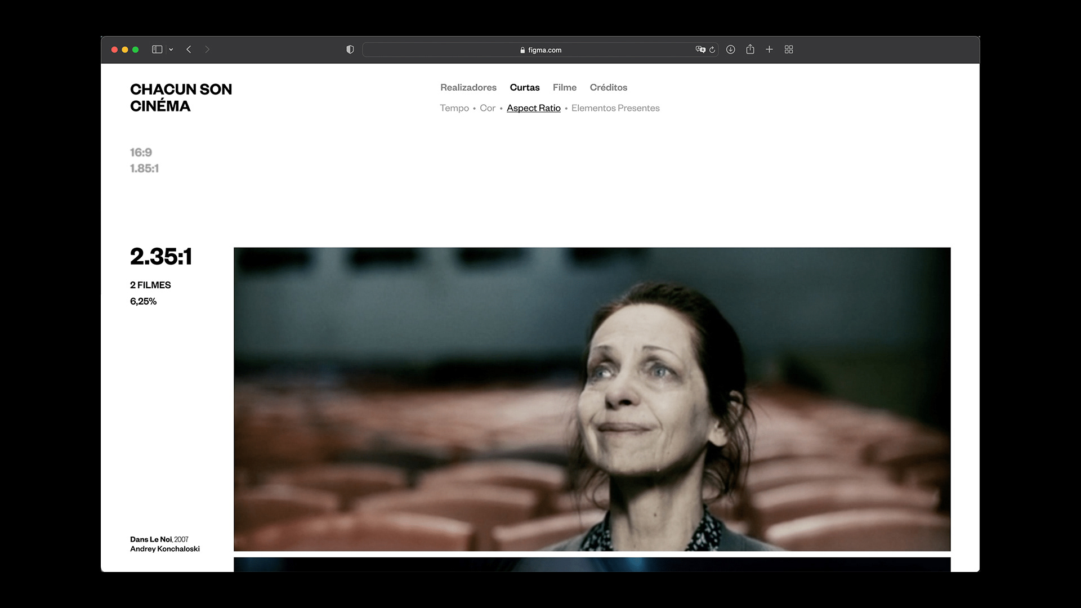This screenshot has height=608, width=1081.
Task: Click the Andrey Konchaloski director name
Action: (x=165, y=549)
